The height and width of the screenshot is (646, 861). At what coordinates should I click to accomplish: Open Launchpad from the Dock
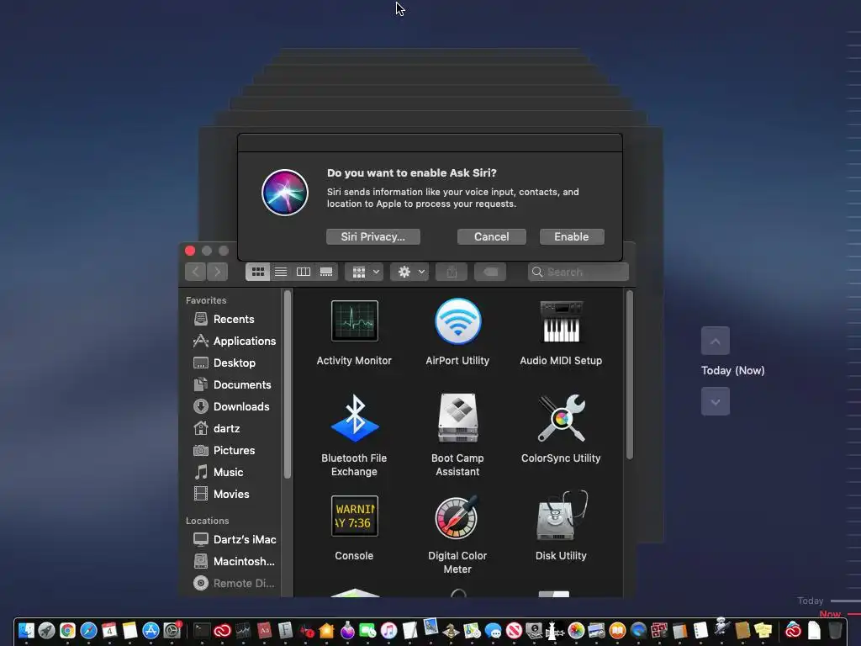47,630
